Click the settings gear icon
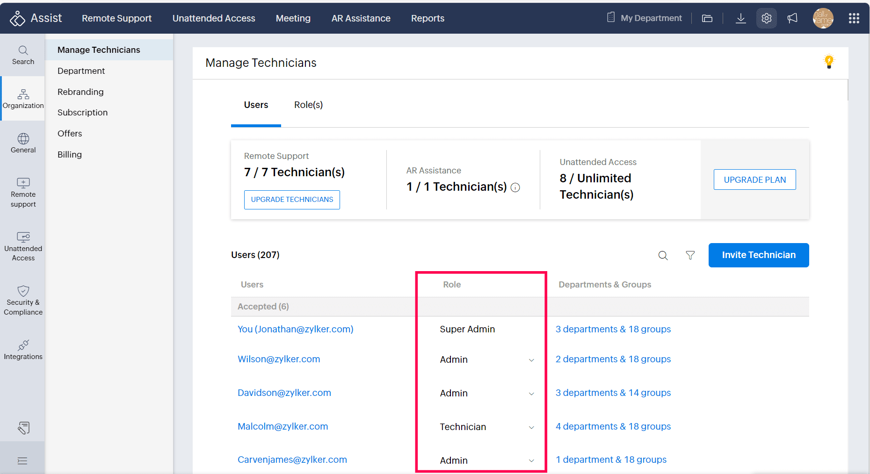Screen dimensions: 870x474 (766, 18)
